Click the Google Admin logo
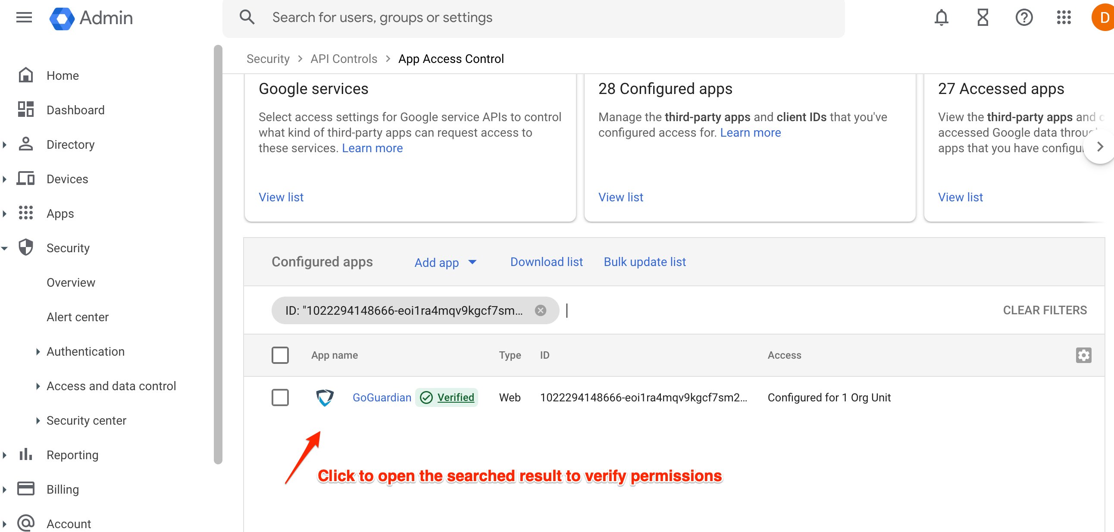This screenshot has height=532, width=1114. point(91,18)
